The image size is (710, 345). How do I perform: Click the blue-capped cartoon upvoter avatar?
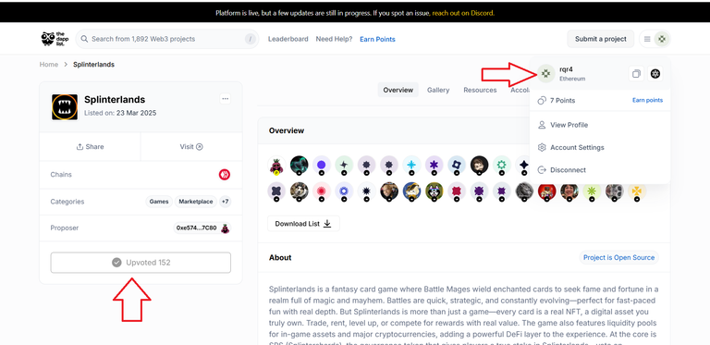click(x=411, y=191)
